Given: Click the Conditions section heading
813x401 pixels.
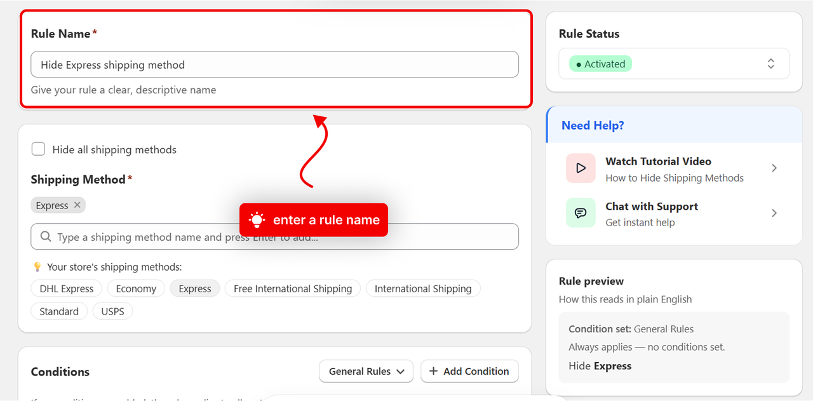Looking at the screenshot, I should point(60,372).
